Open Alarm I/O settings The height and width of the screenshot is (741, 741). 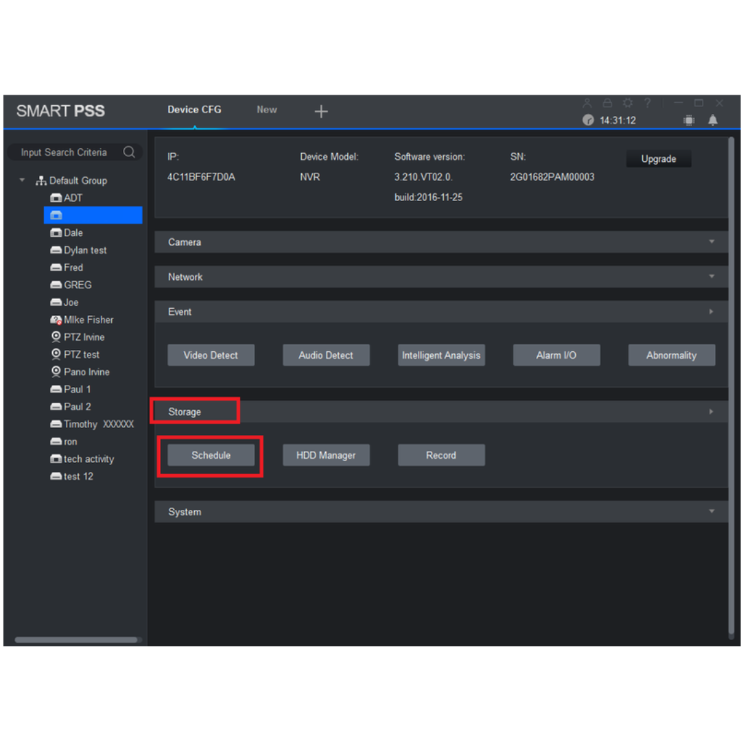point(556,355)
